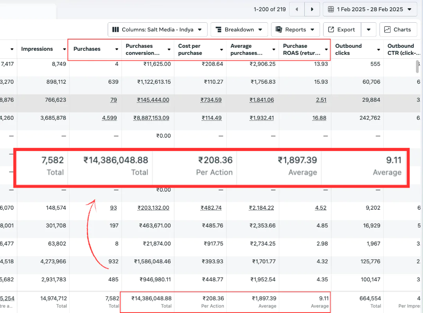423x313 pixels.
Task: Click the vertical scrollbar on the table
Action: pyautogui.click(x=418, y=67)
